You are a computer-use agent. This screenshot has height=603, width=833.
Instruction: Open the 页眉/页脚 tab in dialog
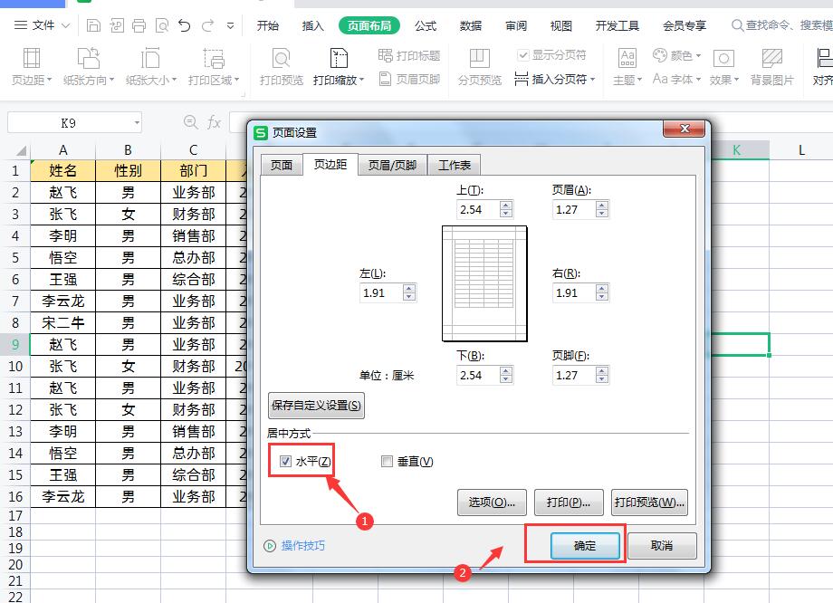point(392,164)
